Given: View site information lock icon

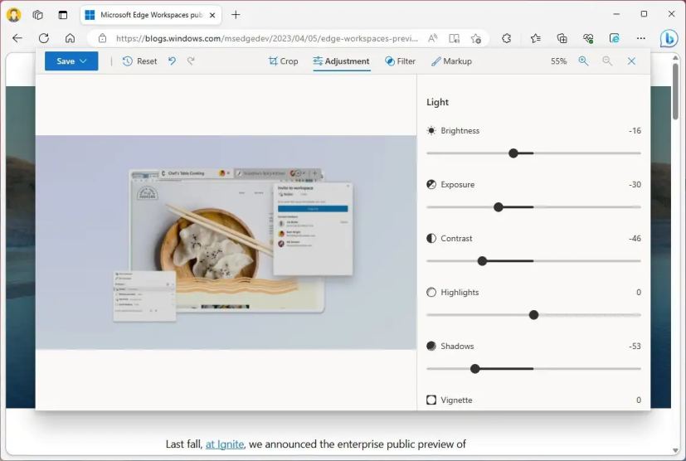Looking at the screenshot, I should [x=102, y=38].
